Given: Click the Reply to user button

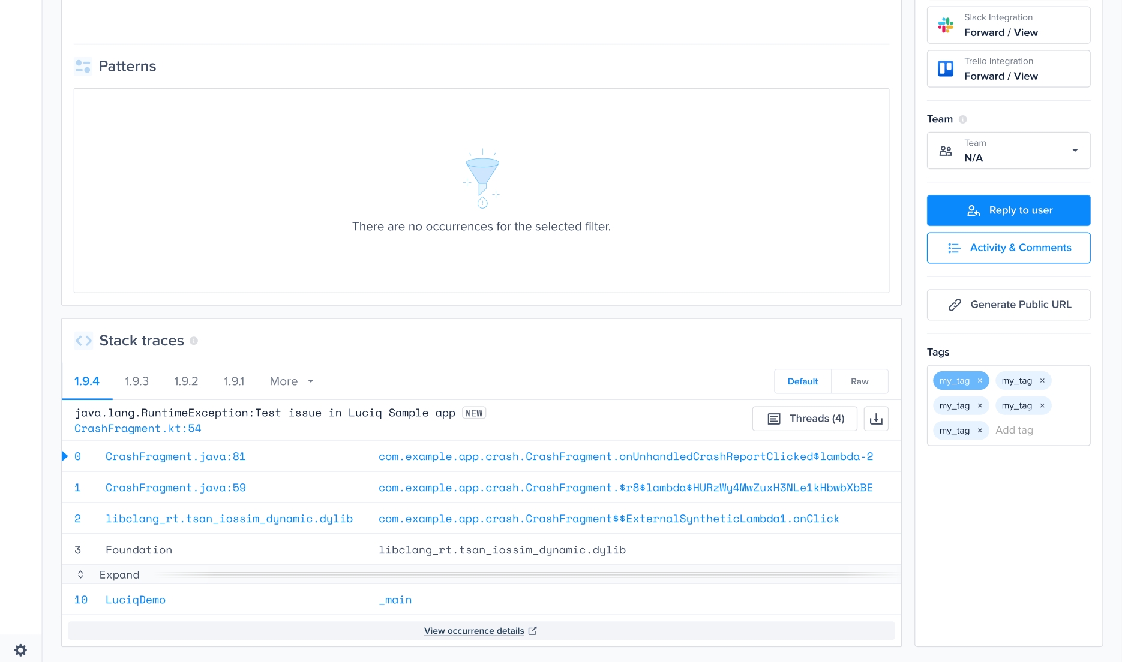Looking at the screenshot, I should point(1008,210).
